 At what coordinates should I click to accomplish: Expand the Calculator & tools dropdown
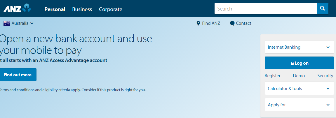(x=299, y=88)
